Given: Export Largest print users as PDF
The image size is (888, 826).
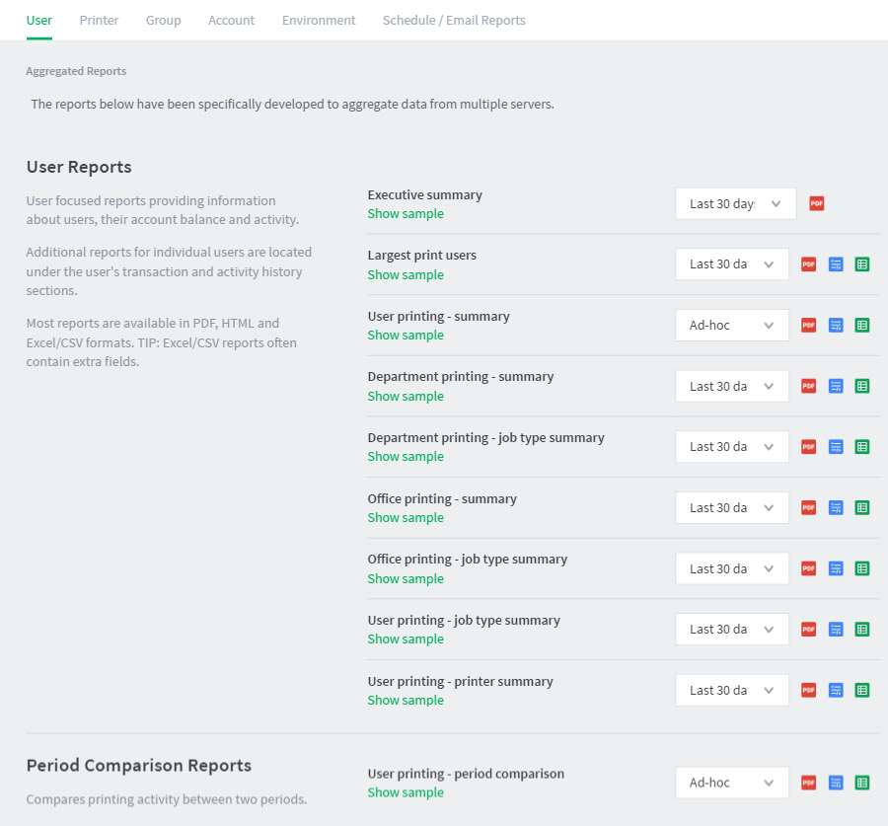Looking at the screenshot, I should coord(808,264).
